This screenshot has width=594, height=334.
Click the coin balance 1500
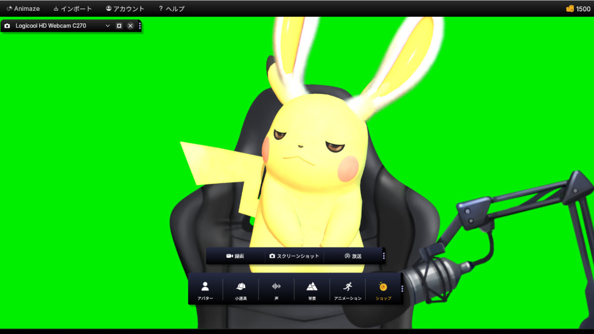coord(578,8)
